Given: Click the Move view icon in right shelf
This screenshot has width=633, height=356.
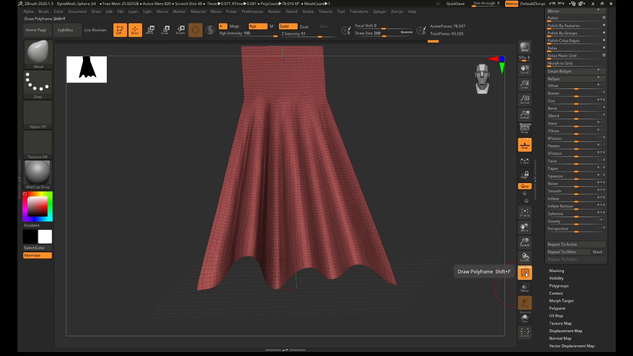Looking at the screenshot, I should pos(525,227).
